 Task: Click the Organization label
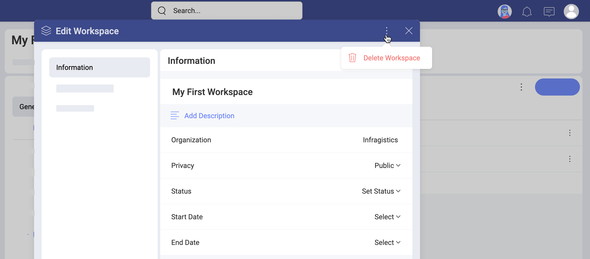191,140
